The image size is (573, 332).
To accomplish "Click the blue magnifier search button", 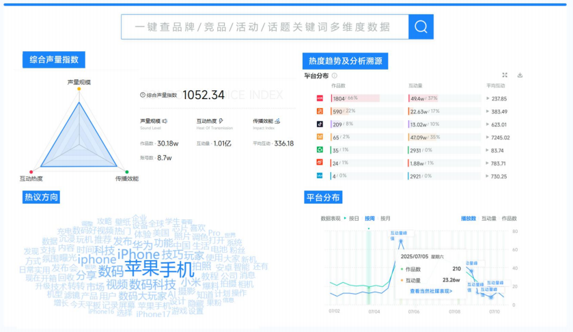I will (421, 27).
